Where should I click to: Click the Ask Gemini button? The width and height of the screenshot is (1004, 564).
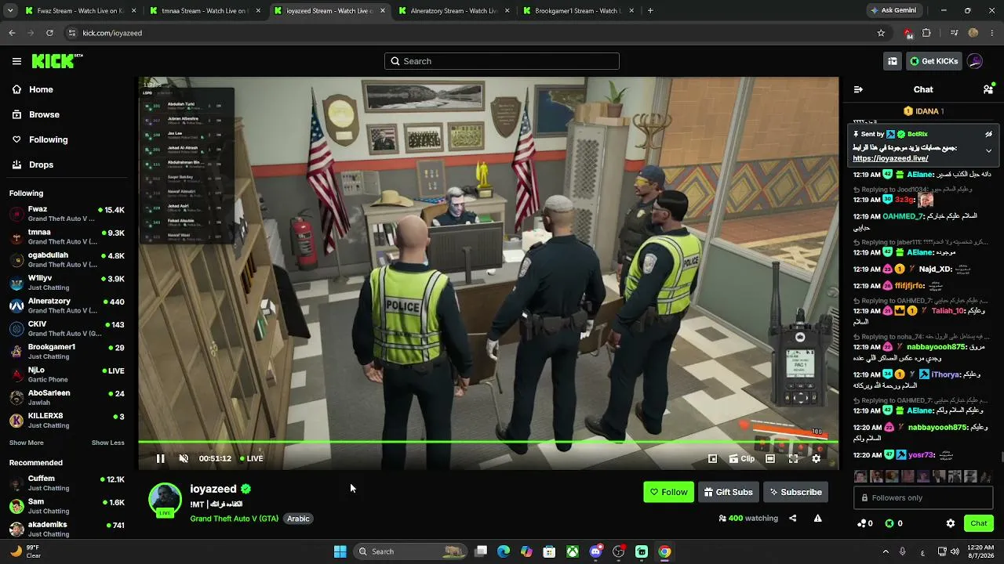tap(893, 11)
